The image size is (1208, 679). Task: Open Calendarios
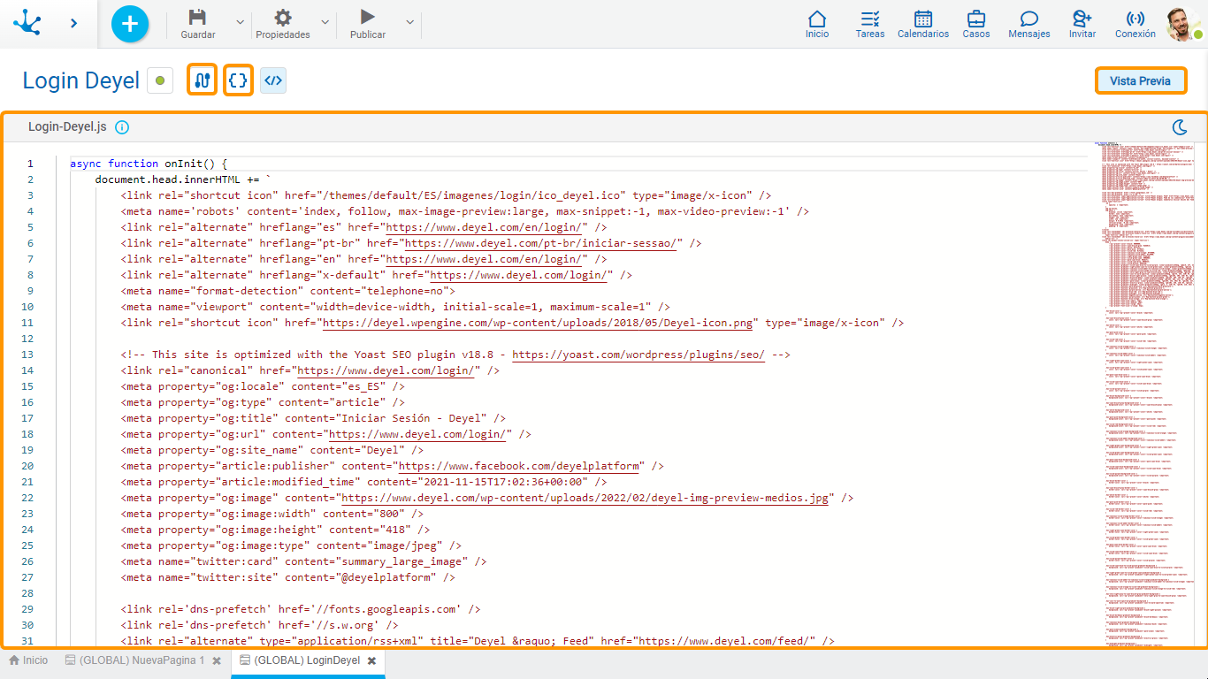(923, 24)
